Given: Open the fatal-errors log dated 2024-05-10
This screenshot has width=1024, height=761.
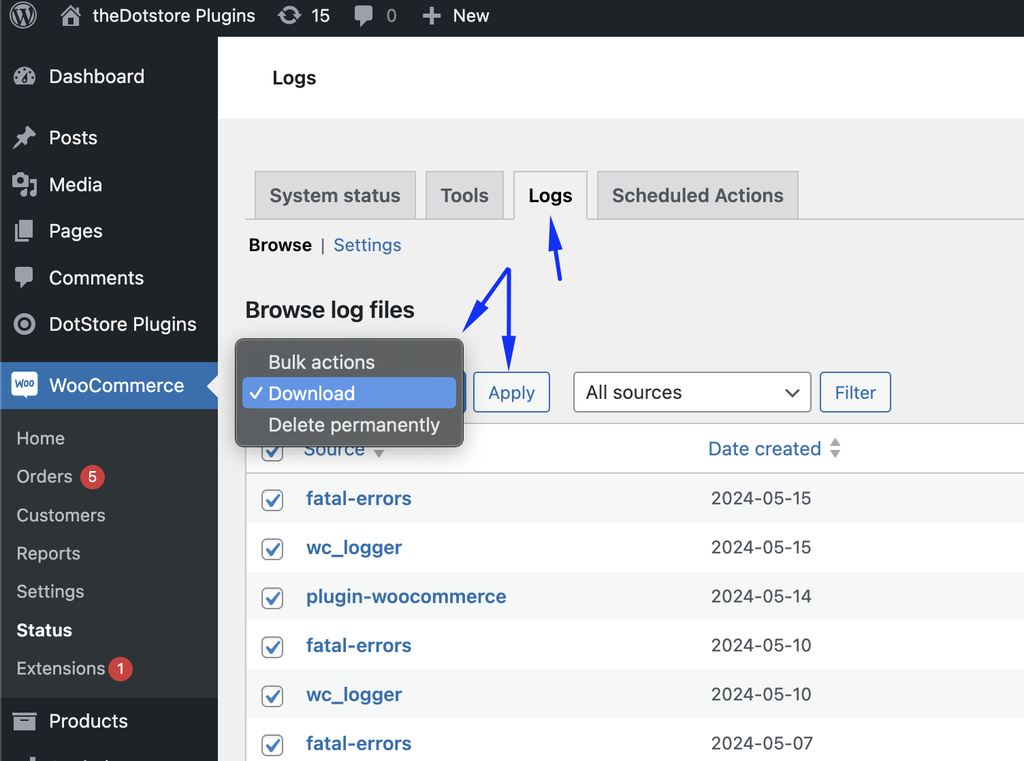Looking at the screenshot, I should pos(359,645).
